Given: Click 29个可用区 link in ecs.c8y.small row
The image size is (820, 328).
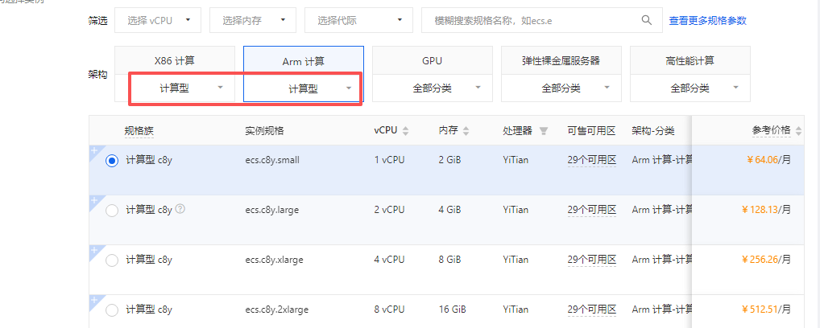Looking at the screenshot, I should (591, 160).
